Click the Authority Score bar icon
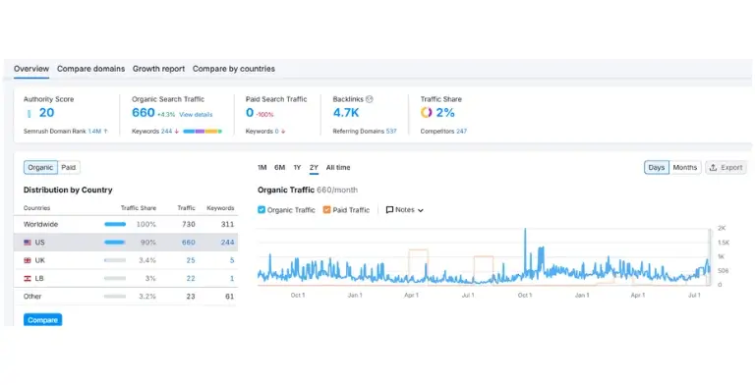 click(x=29, y=113)
